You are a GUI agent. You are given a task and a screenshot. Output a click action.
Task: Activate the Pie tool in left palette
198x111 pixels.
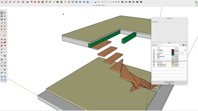point(5,36)
